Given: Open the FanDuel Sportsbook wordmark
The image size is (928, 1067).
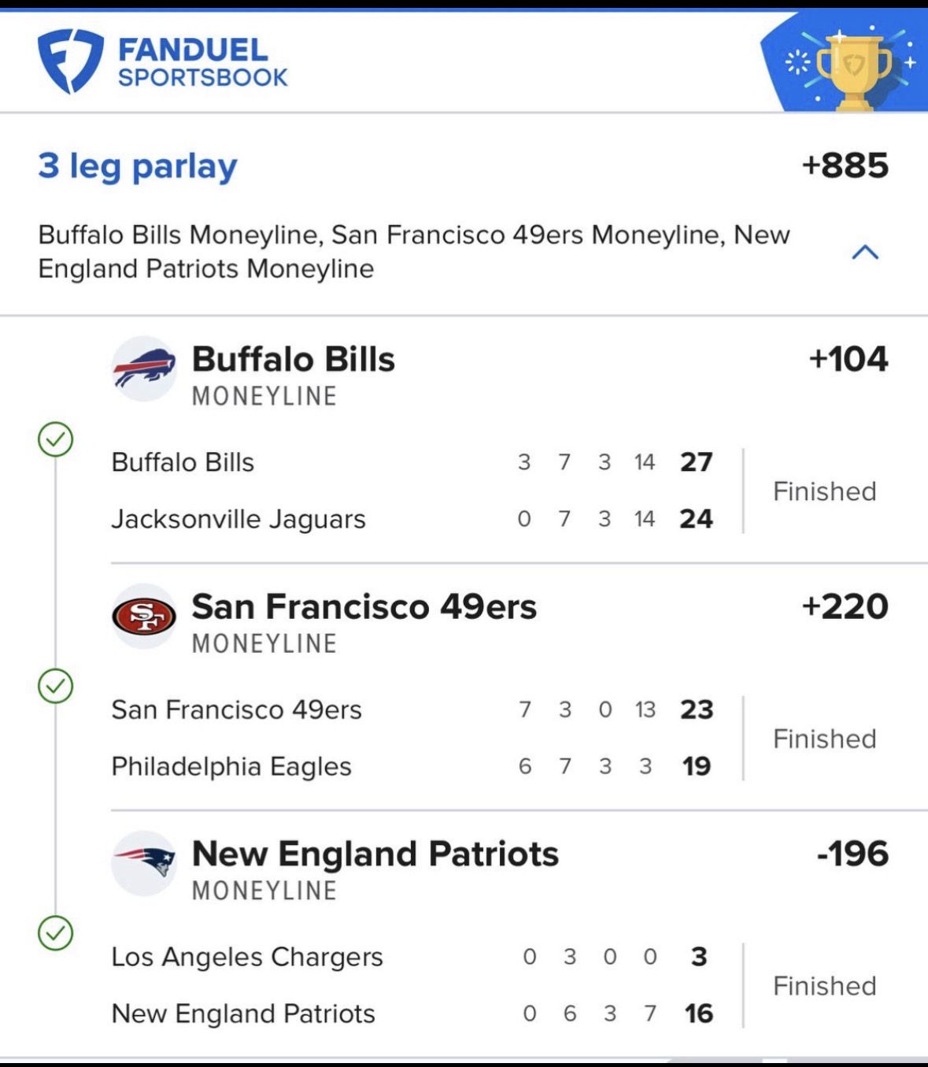Looking at the screenshot, I should point(202,62).
